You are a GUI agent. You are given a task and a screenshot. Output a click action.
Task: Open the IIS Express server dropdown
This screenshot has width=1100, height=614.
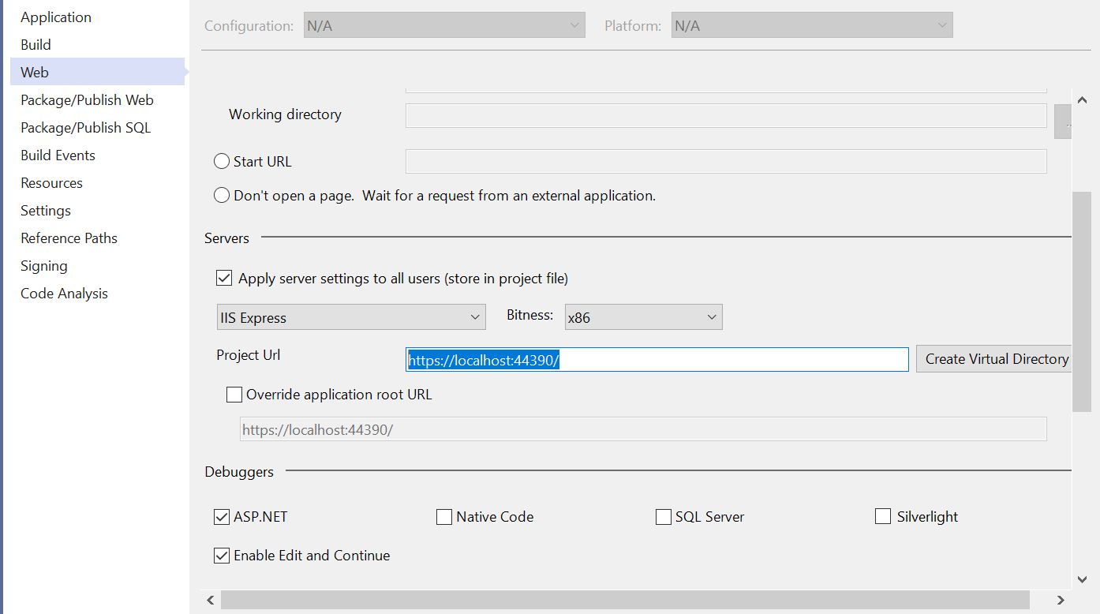click(x=351, y=318)
